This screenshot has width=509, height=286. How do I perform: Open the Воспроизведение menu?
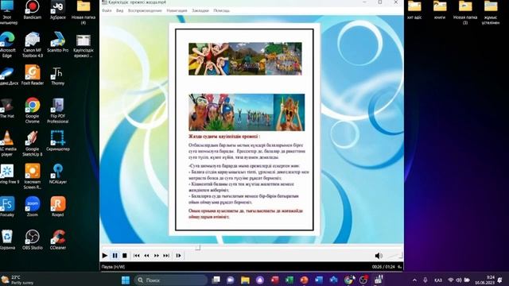coord(145,10)
